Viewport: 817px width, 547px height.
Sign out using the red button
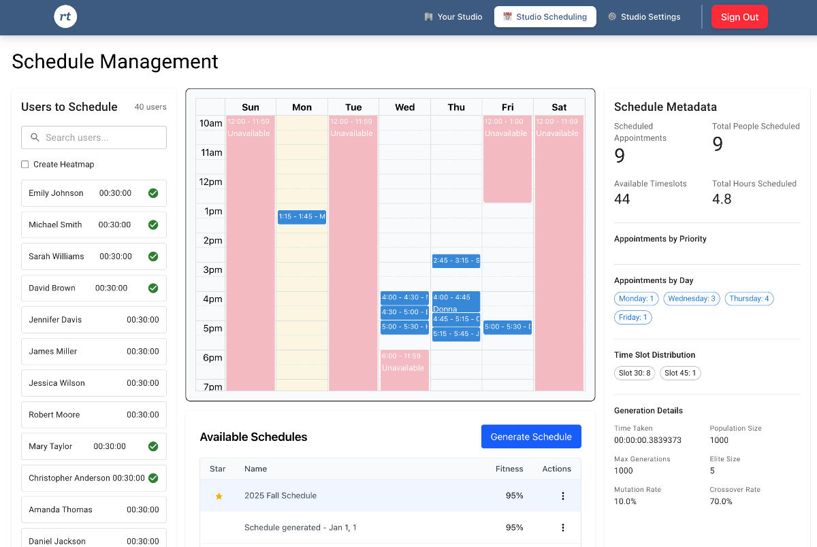point(739,17)
